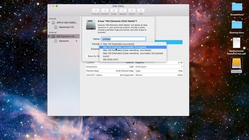Click the Info toolbar icon

point(141,10)
